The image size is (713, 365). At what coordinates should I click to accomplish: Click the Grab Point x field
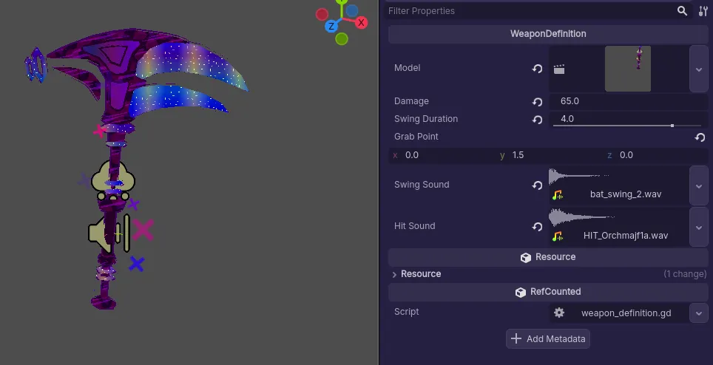click(442, 155)
